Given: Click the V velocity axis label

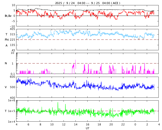Looking at the screenshot, I should 6,87.
